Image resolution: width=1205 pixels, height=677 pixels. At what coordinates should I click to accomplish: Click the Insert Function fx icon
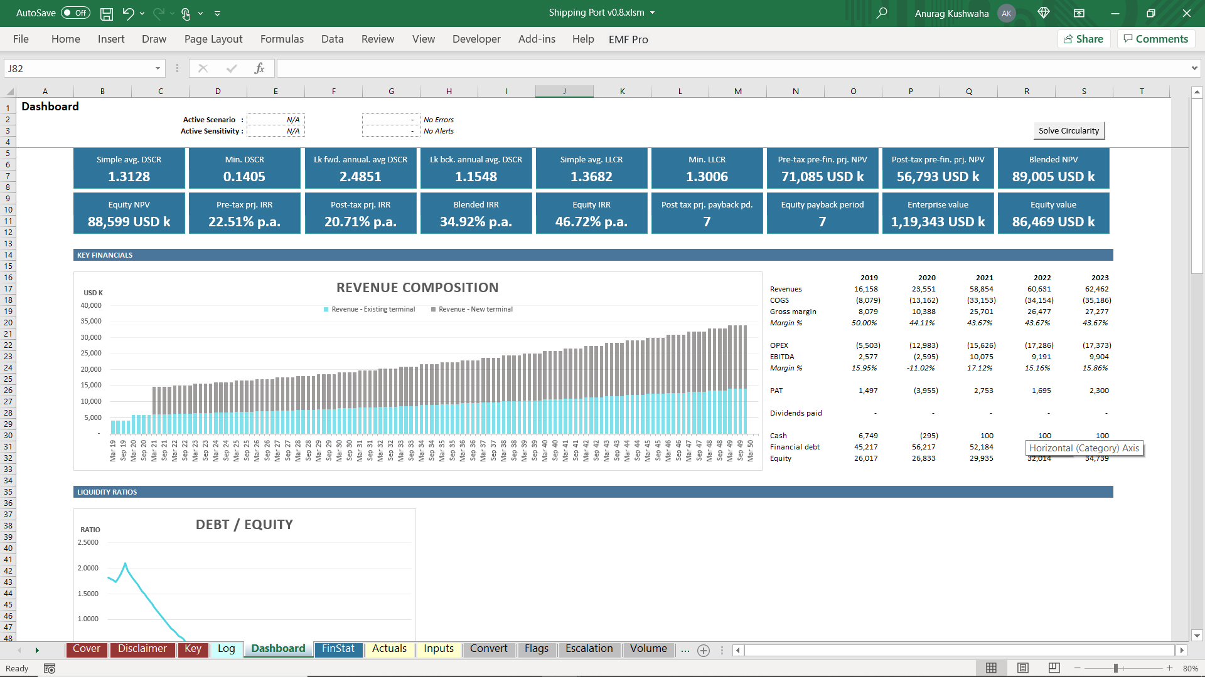click(259, 68)
